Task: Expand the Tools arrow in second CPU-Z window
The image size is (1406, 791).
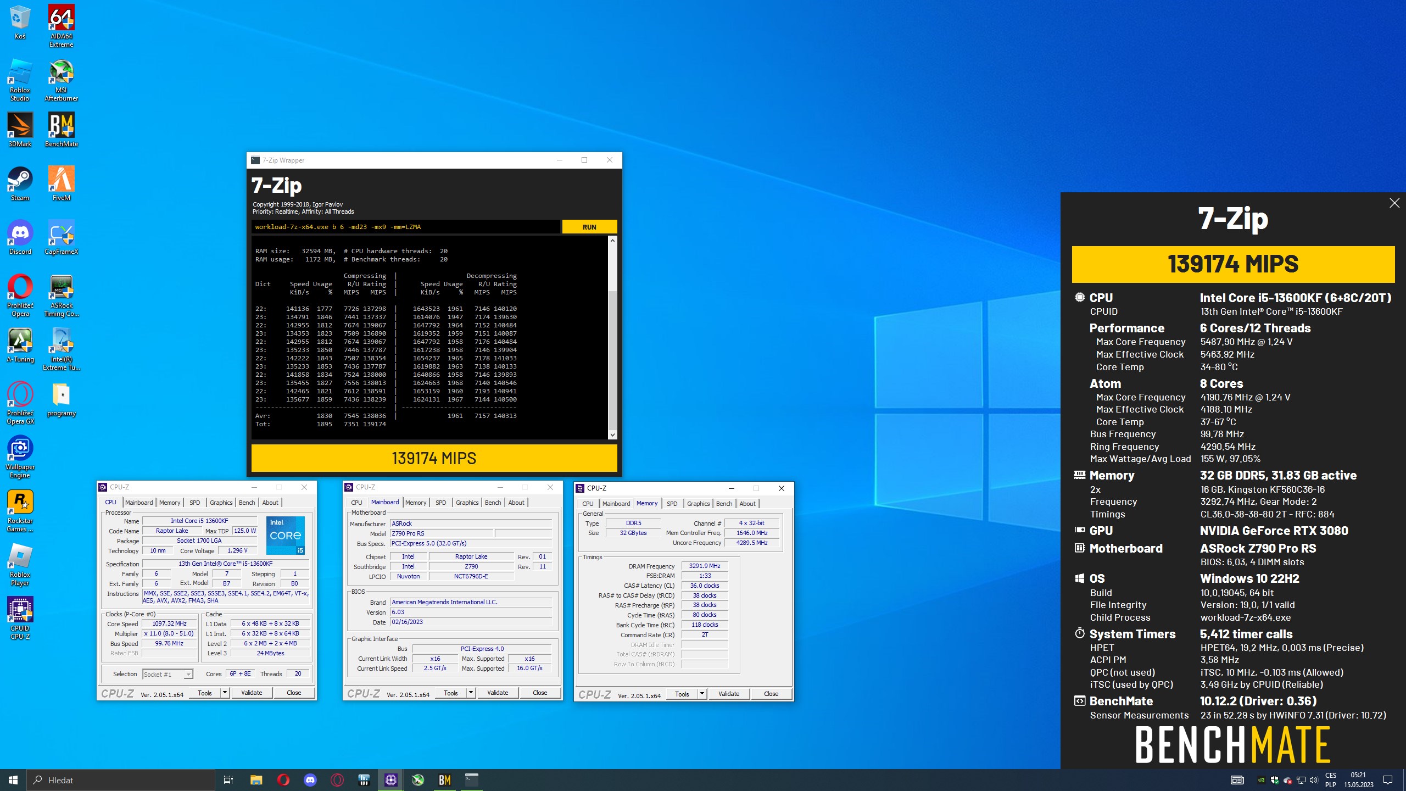Action: [471, 693]
